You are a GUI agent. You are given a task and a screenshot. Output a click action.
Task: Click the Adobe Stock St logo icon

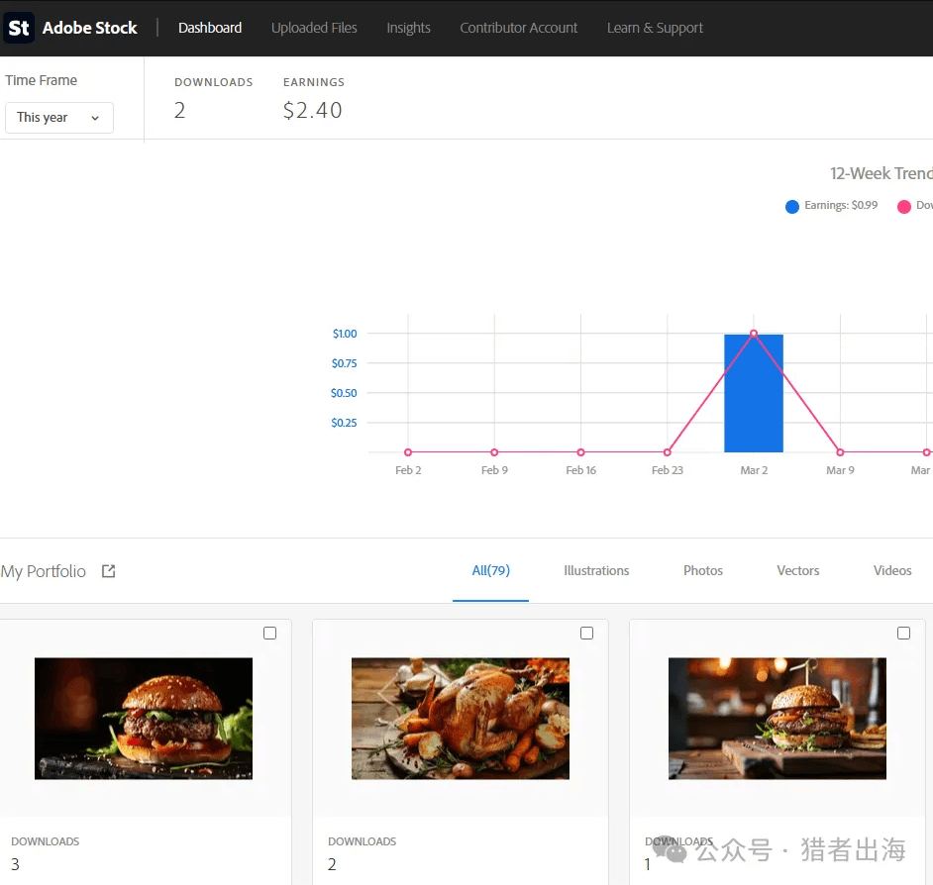pos(19,28)
